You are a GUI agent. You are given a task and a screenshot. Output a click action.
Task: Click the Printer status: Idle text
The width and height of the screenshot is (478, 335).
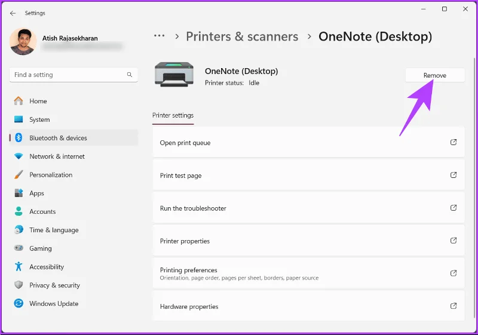tap(232, 83)
